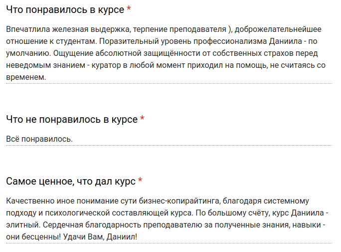This screenshot has height=252, width=341.
Task: Select the 'Что понравилось в курсе' question heading
Action: [65, 10]
